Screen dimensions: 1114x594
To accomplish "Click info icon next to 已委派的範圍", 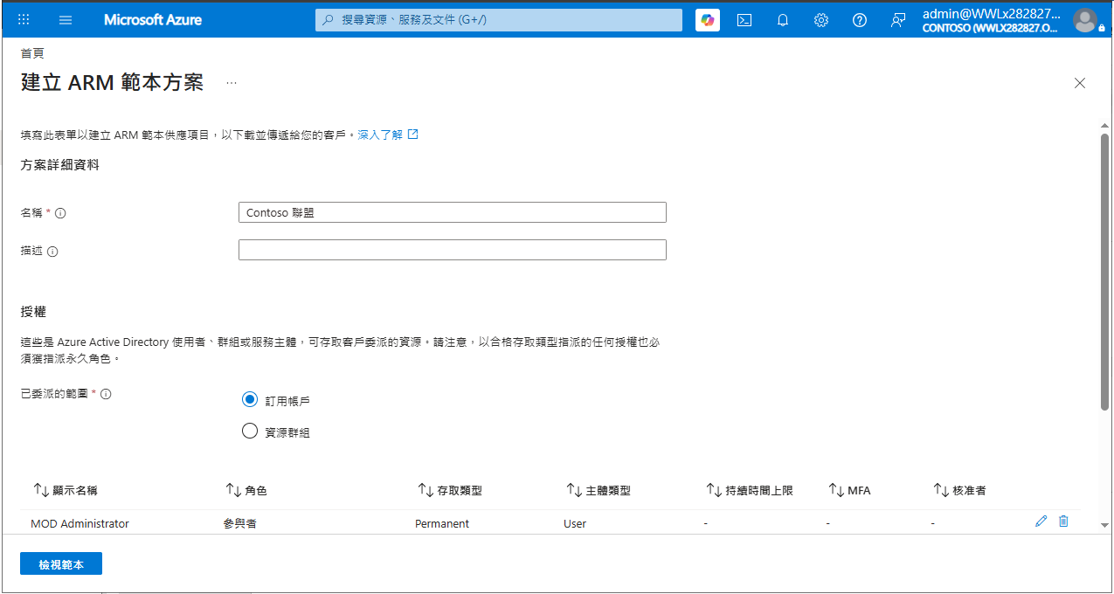I will (x=106, y=394).
